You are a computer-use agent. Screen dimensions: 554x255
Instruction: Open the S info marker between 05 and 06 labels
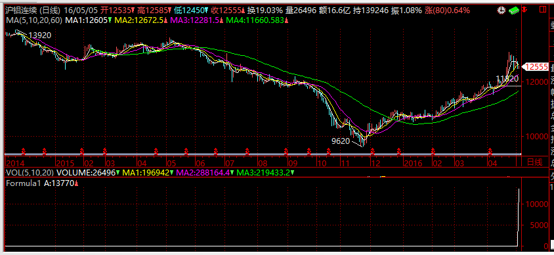coord(186,152)
